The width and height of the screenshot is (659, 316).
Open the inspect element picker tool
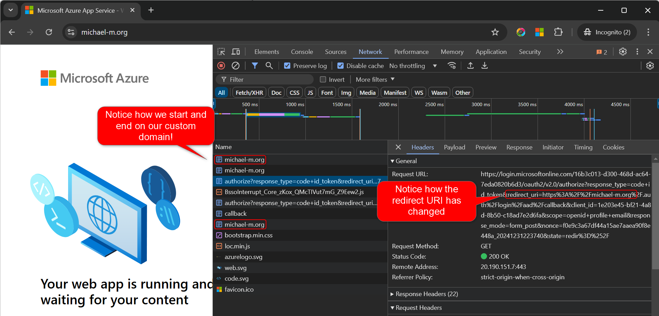pyautogui.click(x=221, y=52)
